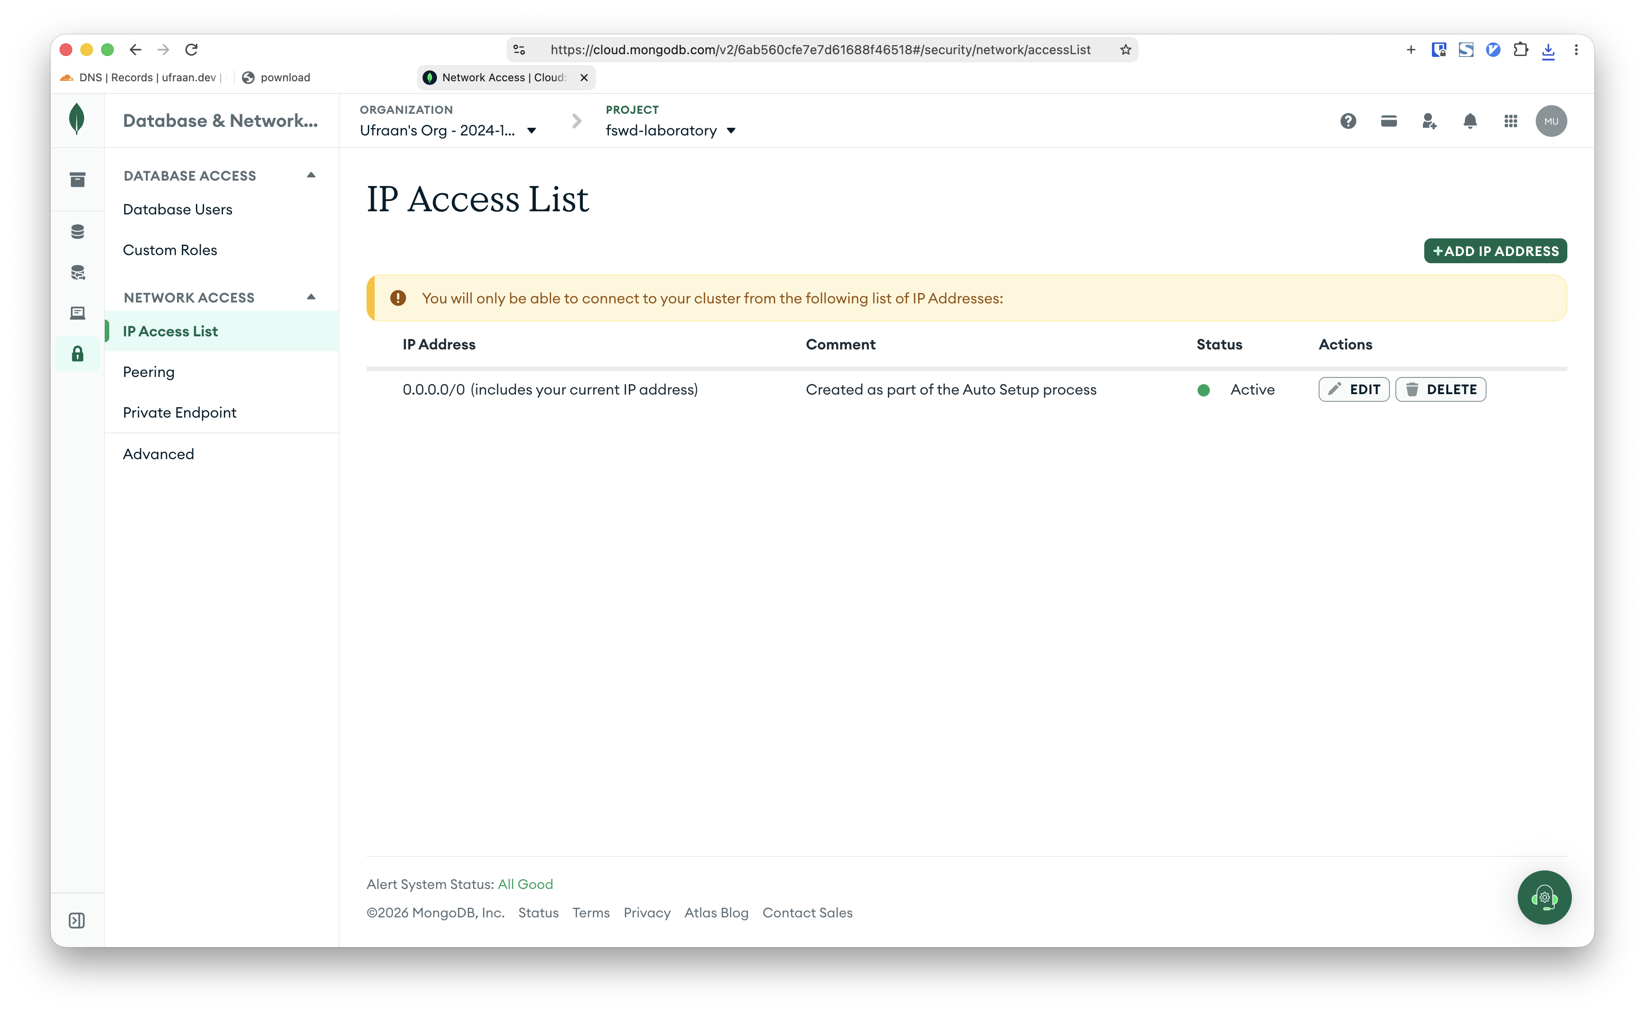Open the fourth sidebar screen icon
Image resolution: width=1645 pixels, height=1014 pixels.
click(x=77, y=313)
